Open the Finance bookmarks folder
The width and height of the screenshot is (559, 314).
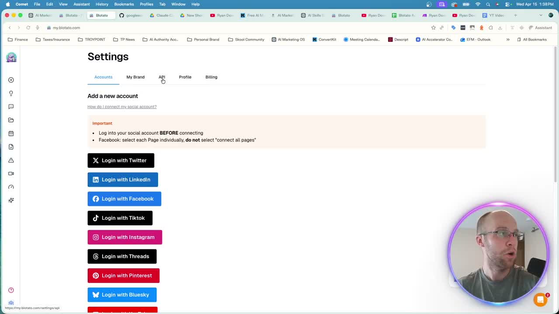click(18, 39)
